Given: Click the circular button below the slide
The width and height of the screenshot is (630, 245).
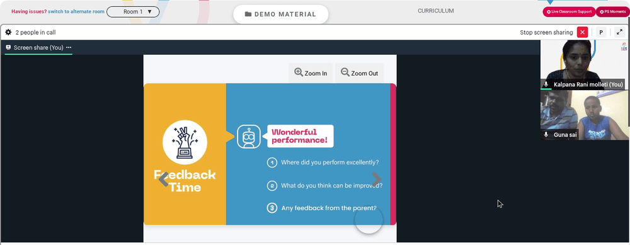Looking at the screenshot, I should click(x=369, y=220).
